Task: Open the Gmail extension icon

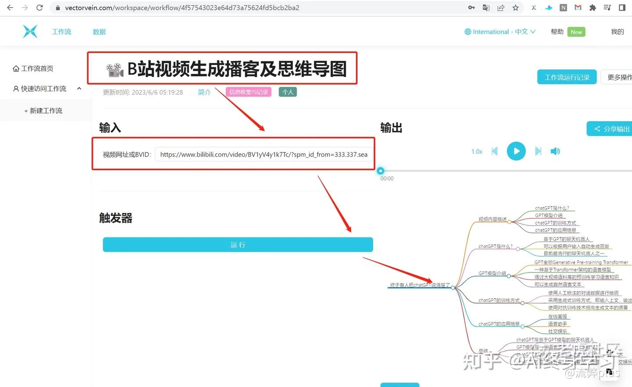Action: point(578,7)
